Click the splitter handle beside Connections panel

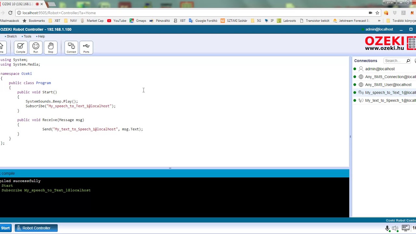pyautogui.click(x=350, y=137)
